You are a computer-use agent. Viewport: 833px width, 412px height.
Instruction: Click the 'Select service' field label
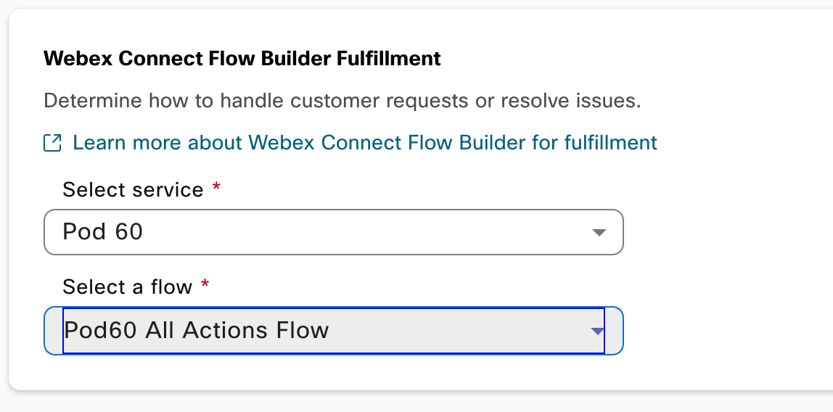133,190
